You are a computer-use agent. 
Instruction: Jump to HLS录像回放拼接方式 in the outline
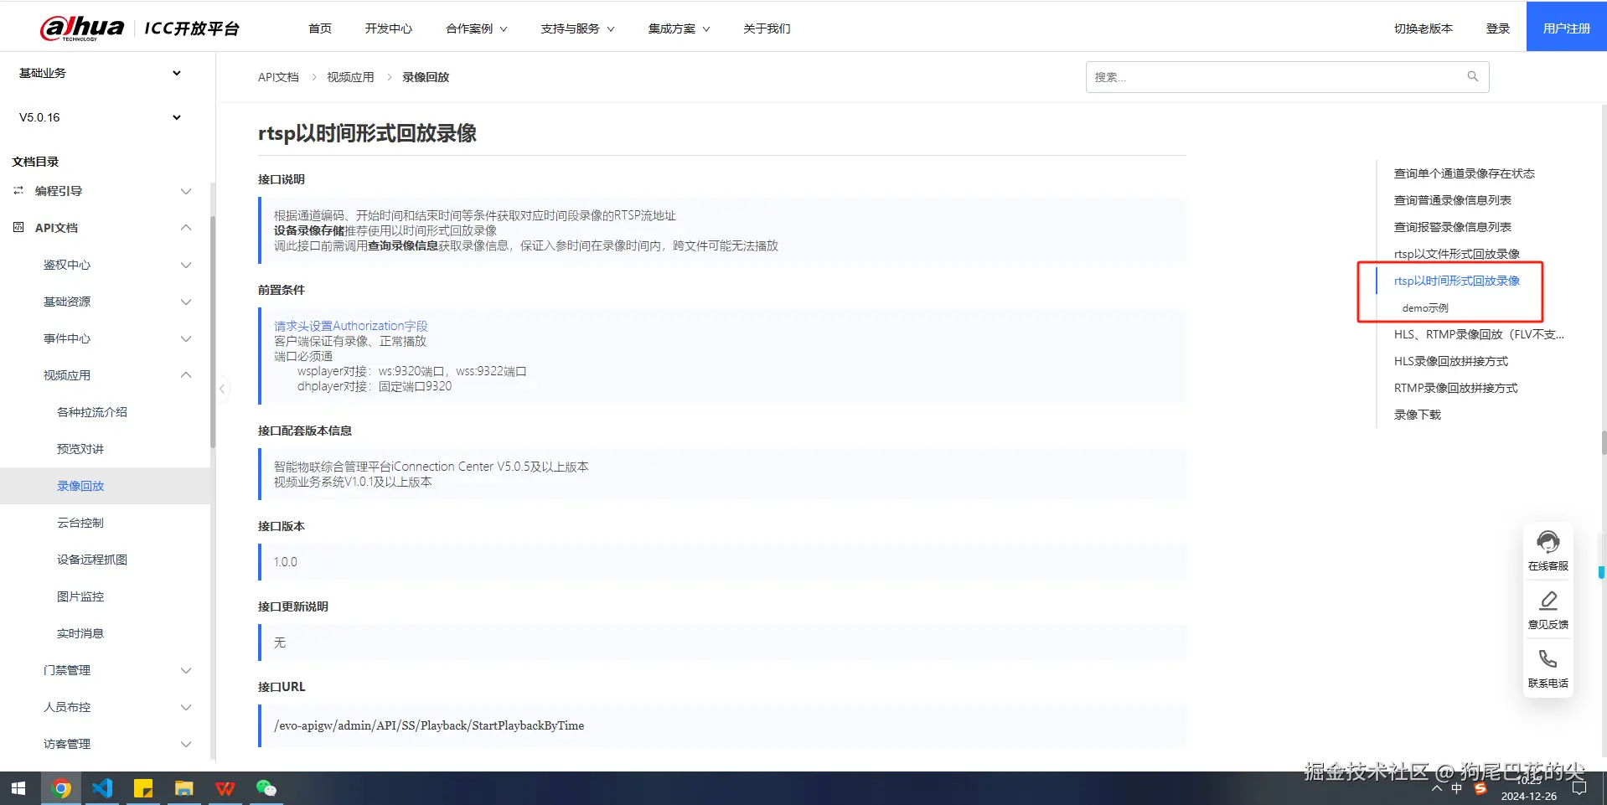coord(1451,361)
